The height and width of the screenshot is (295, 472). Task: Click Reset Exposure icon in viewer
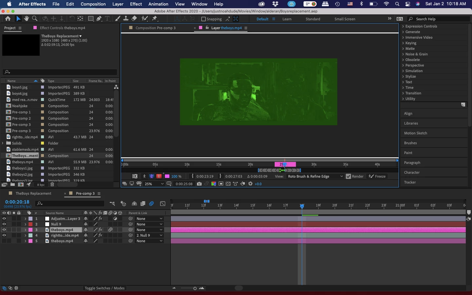click(250, 184)
